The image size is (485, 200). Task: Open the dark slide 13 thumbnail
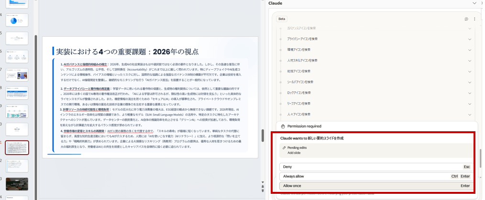pos(17,184)
